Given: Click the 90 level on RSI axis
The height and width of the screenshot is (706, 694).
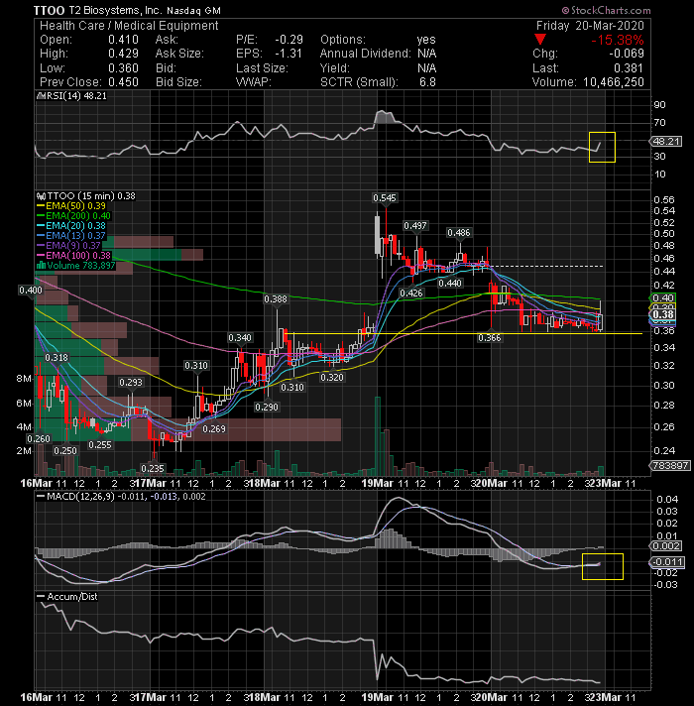Looking at the screenshot, I should pyautogui.click(x=659, y=105).
